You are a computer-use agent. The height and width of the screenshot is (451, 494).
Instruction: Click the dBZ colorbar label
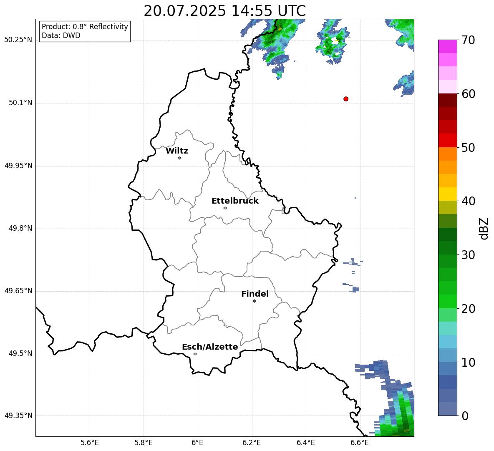coord(483,228)
